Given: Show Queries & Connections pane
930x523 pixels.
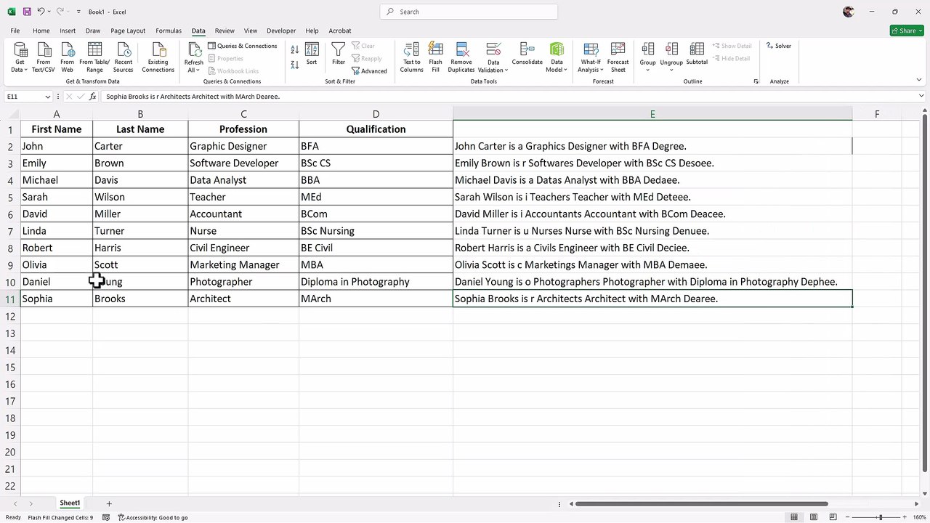Looking at the screenshot, I should point(243,46).
